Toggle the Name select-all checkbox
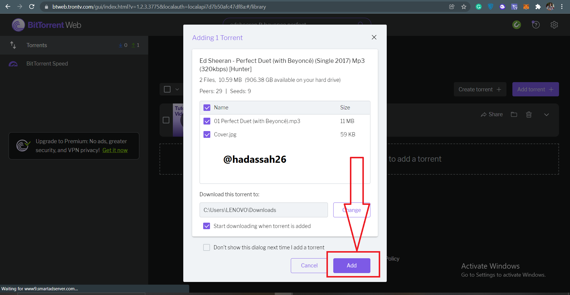This screenshot has width=570, height=295. 207,108
